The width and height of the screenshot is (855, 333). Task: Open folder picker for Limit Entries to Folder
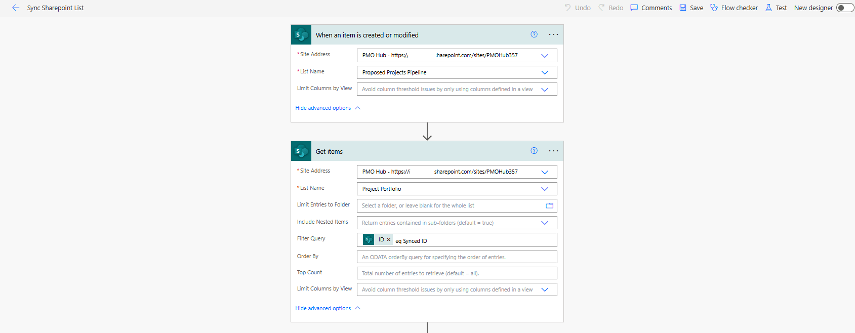click(x=549, y=206)
